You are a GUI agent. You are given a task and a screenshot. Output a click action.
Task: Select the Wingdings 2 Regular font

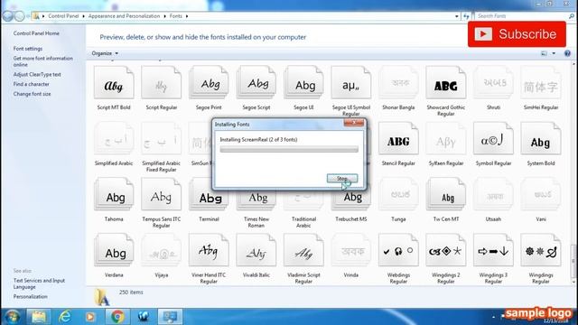tap(446, 250)
